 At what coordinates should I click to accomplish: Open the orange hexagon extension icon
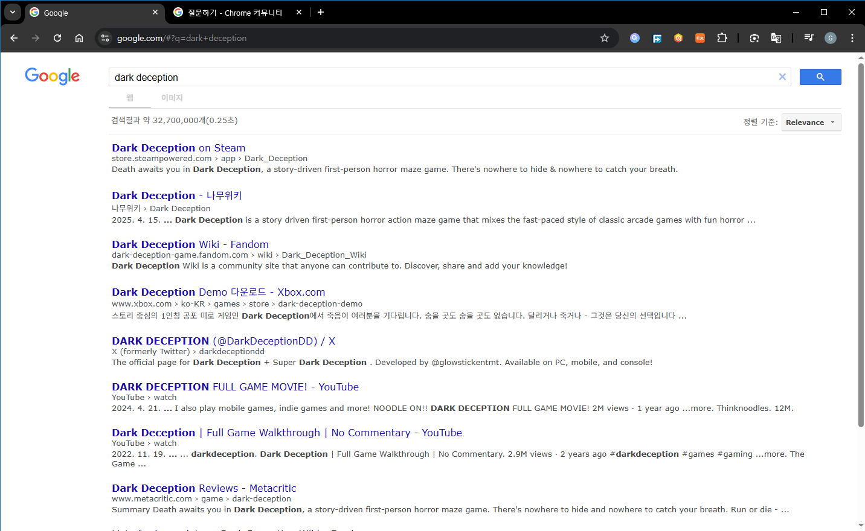point(678,38)
